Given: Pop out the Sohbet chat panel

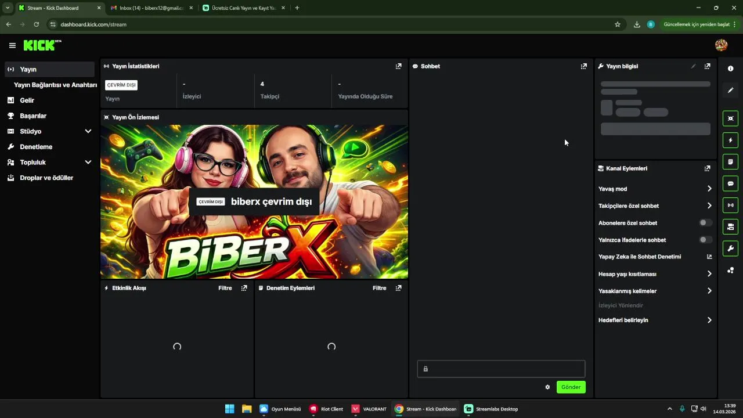Looking at the screenshot, I should coord(583,66).
